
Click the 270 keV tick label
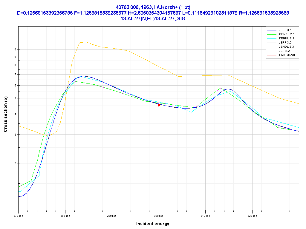coord(19,215)
